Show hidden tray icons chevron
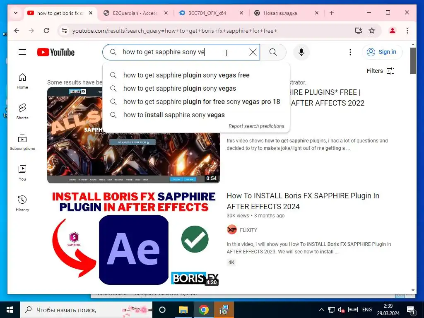This screenshot has height=318, width=424. [321, 310]
